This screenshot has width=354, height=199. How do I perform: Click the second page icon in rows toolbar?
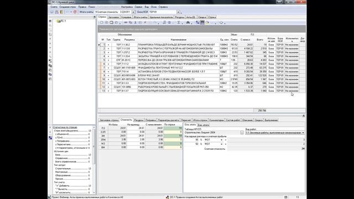point(106,23)
